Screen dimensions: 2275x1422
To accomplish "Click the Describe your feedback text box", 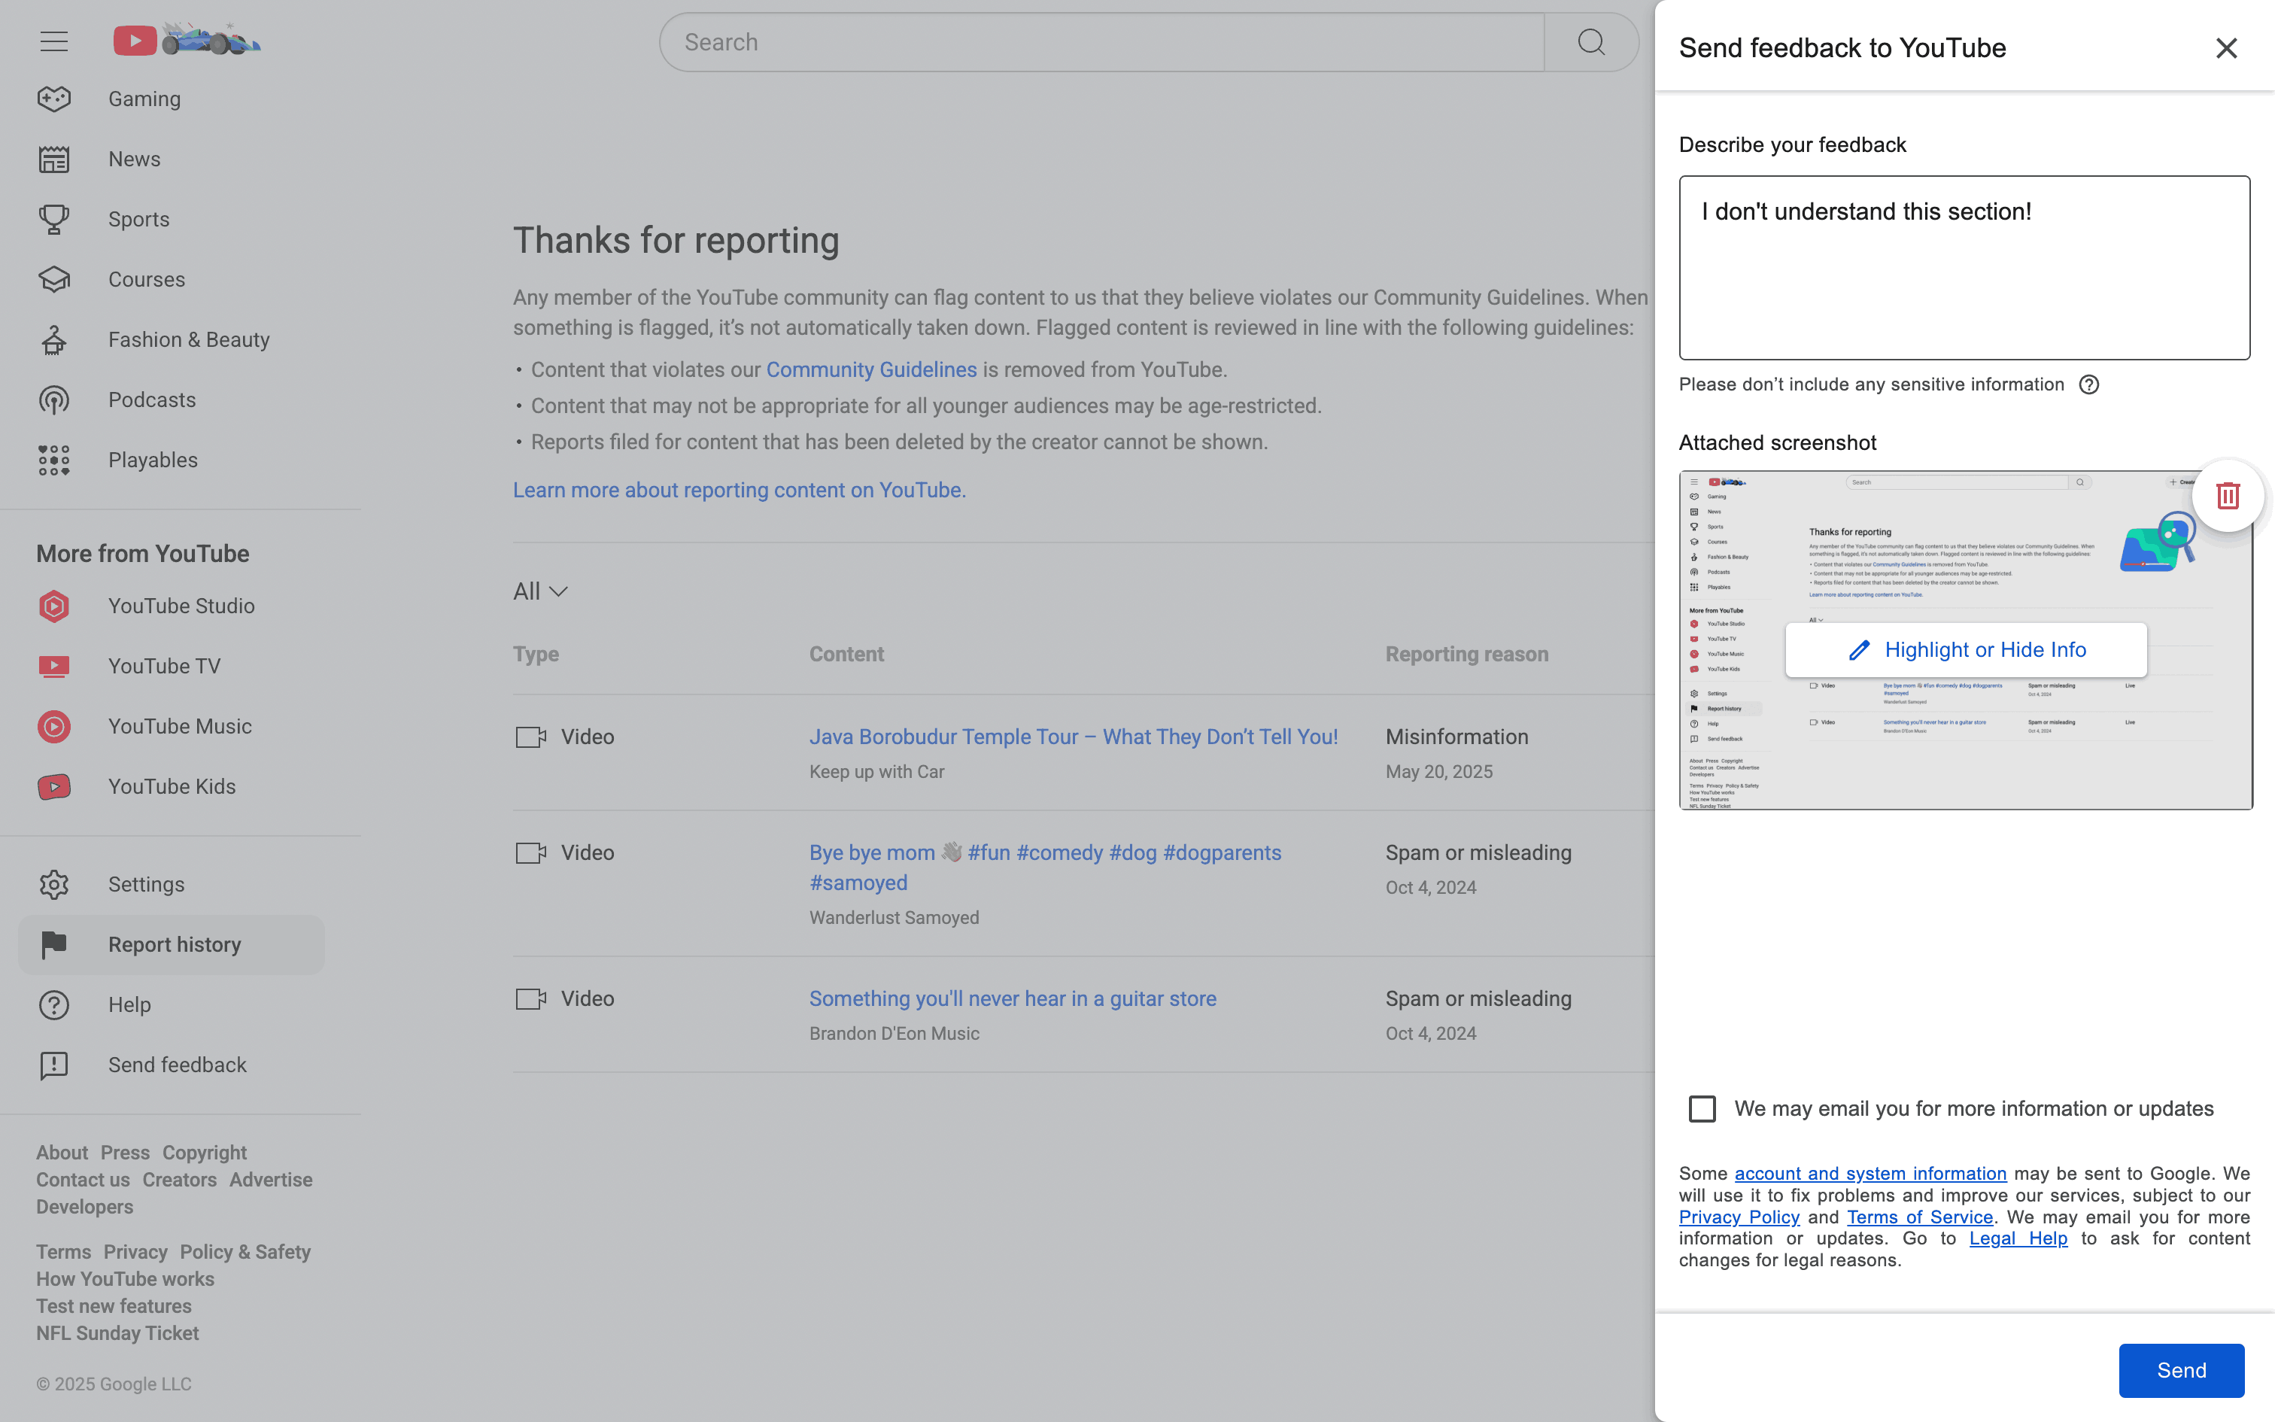I will click(x=1964, y=268).
